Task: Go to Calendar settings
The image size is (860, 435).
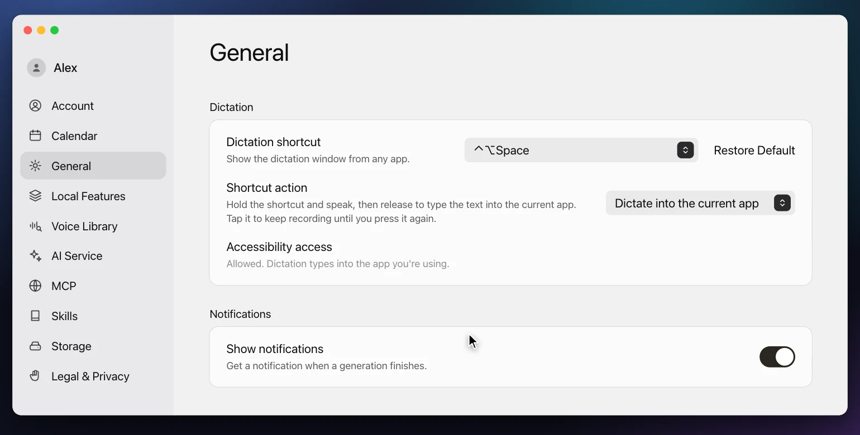Action: click(x=93, y=136)
